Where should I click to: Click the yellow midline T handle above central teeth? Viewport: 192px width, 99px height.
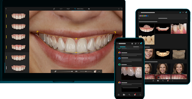tap(76, 39)
